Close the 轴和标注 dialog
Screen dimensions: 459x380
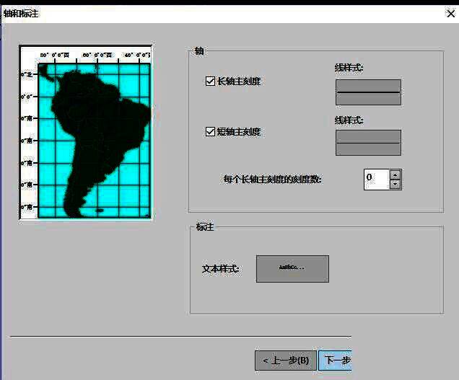[x=450, y=13]
